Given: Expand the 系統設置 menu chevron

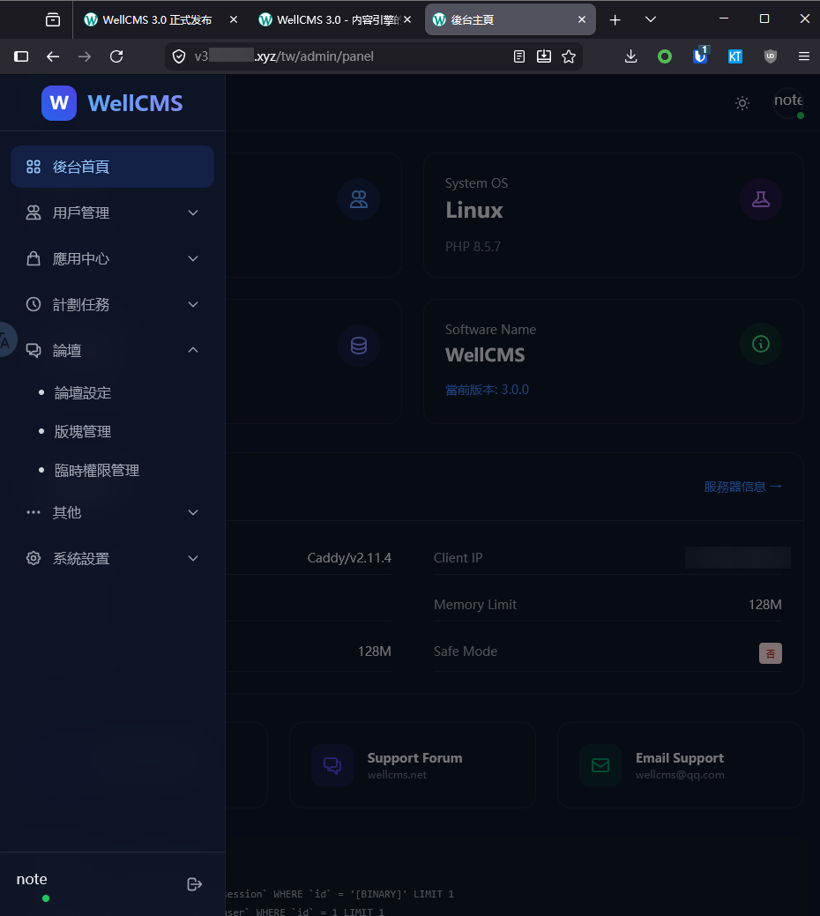Looking at the screenshot, I should click(x=193, y=558).
